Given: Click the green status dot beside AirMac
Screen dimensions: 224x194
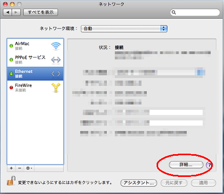Looking at the screenshot, I should (11, 46).
